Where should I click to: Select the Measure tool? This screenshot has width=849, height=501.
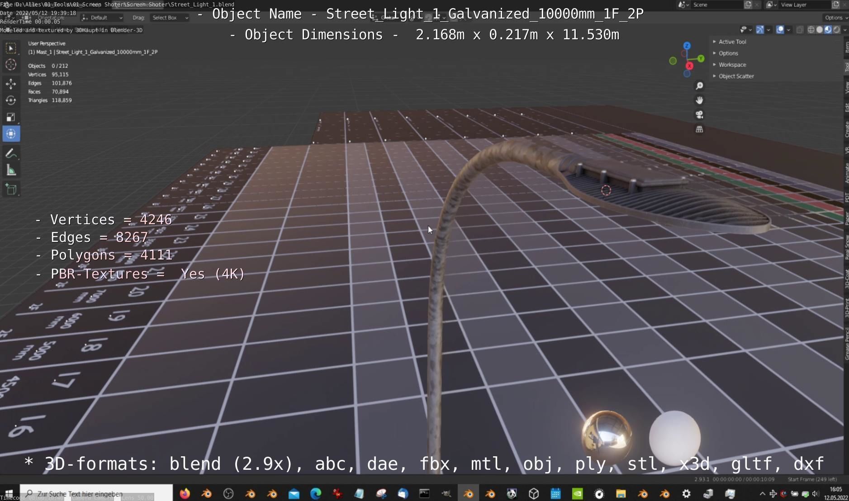[x=11, y=170]
